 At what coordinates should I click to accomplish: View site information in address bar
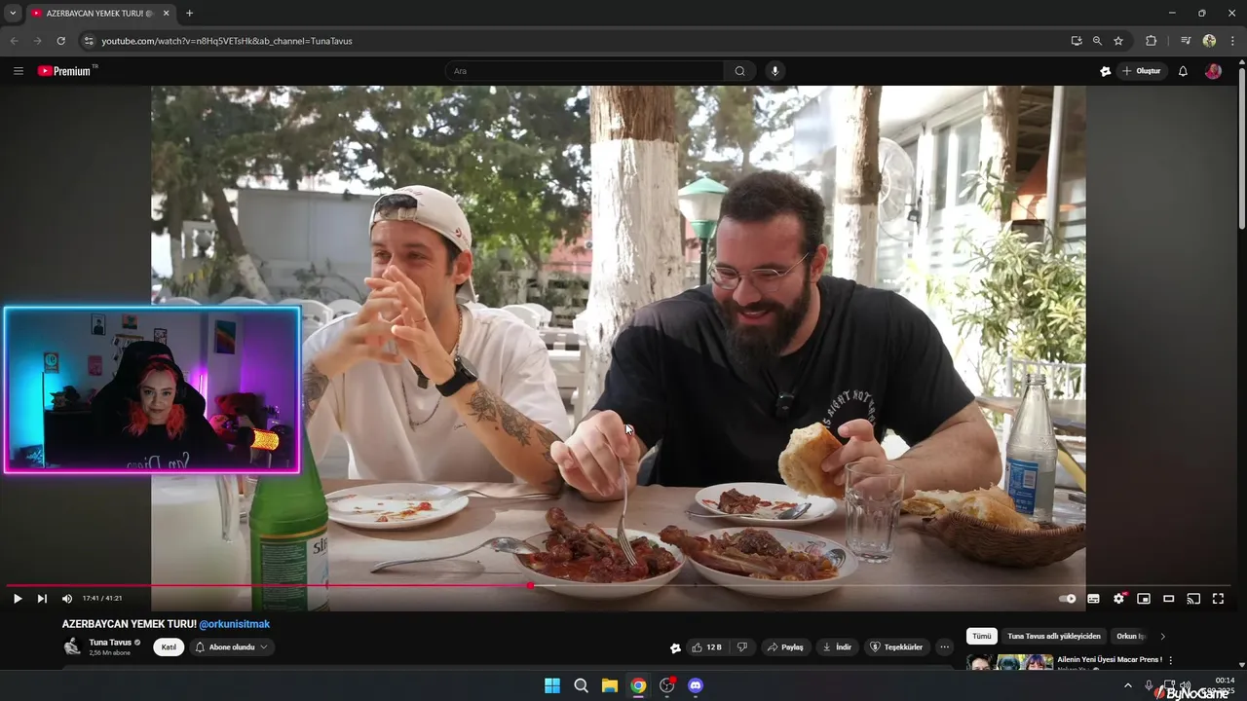pos(89,41)
